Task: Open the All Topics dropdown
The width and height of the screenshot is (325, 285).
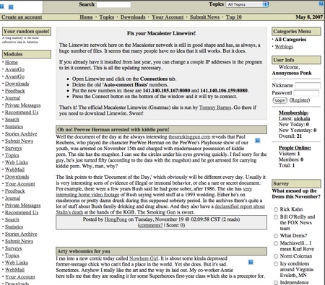Action: click(x=247, y=4)
